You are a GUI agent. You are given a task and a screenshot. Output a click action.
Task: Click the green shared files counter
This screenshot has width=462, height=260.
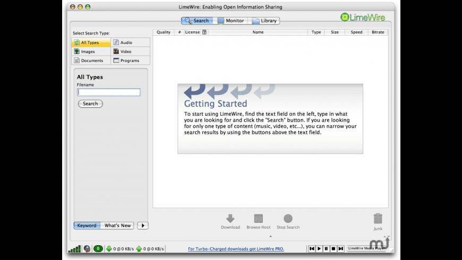click(98, 249)
